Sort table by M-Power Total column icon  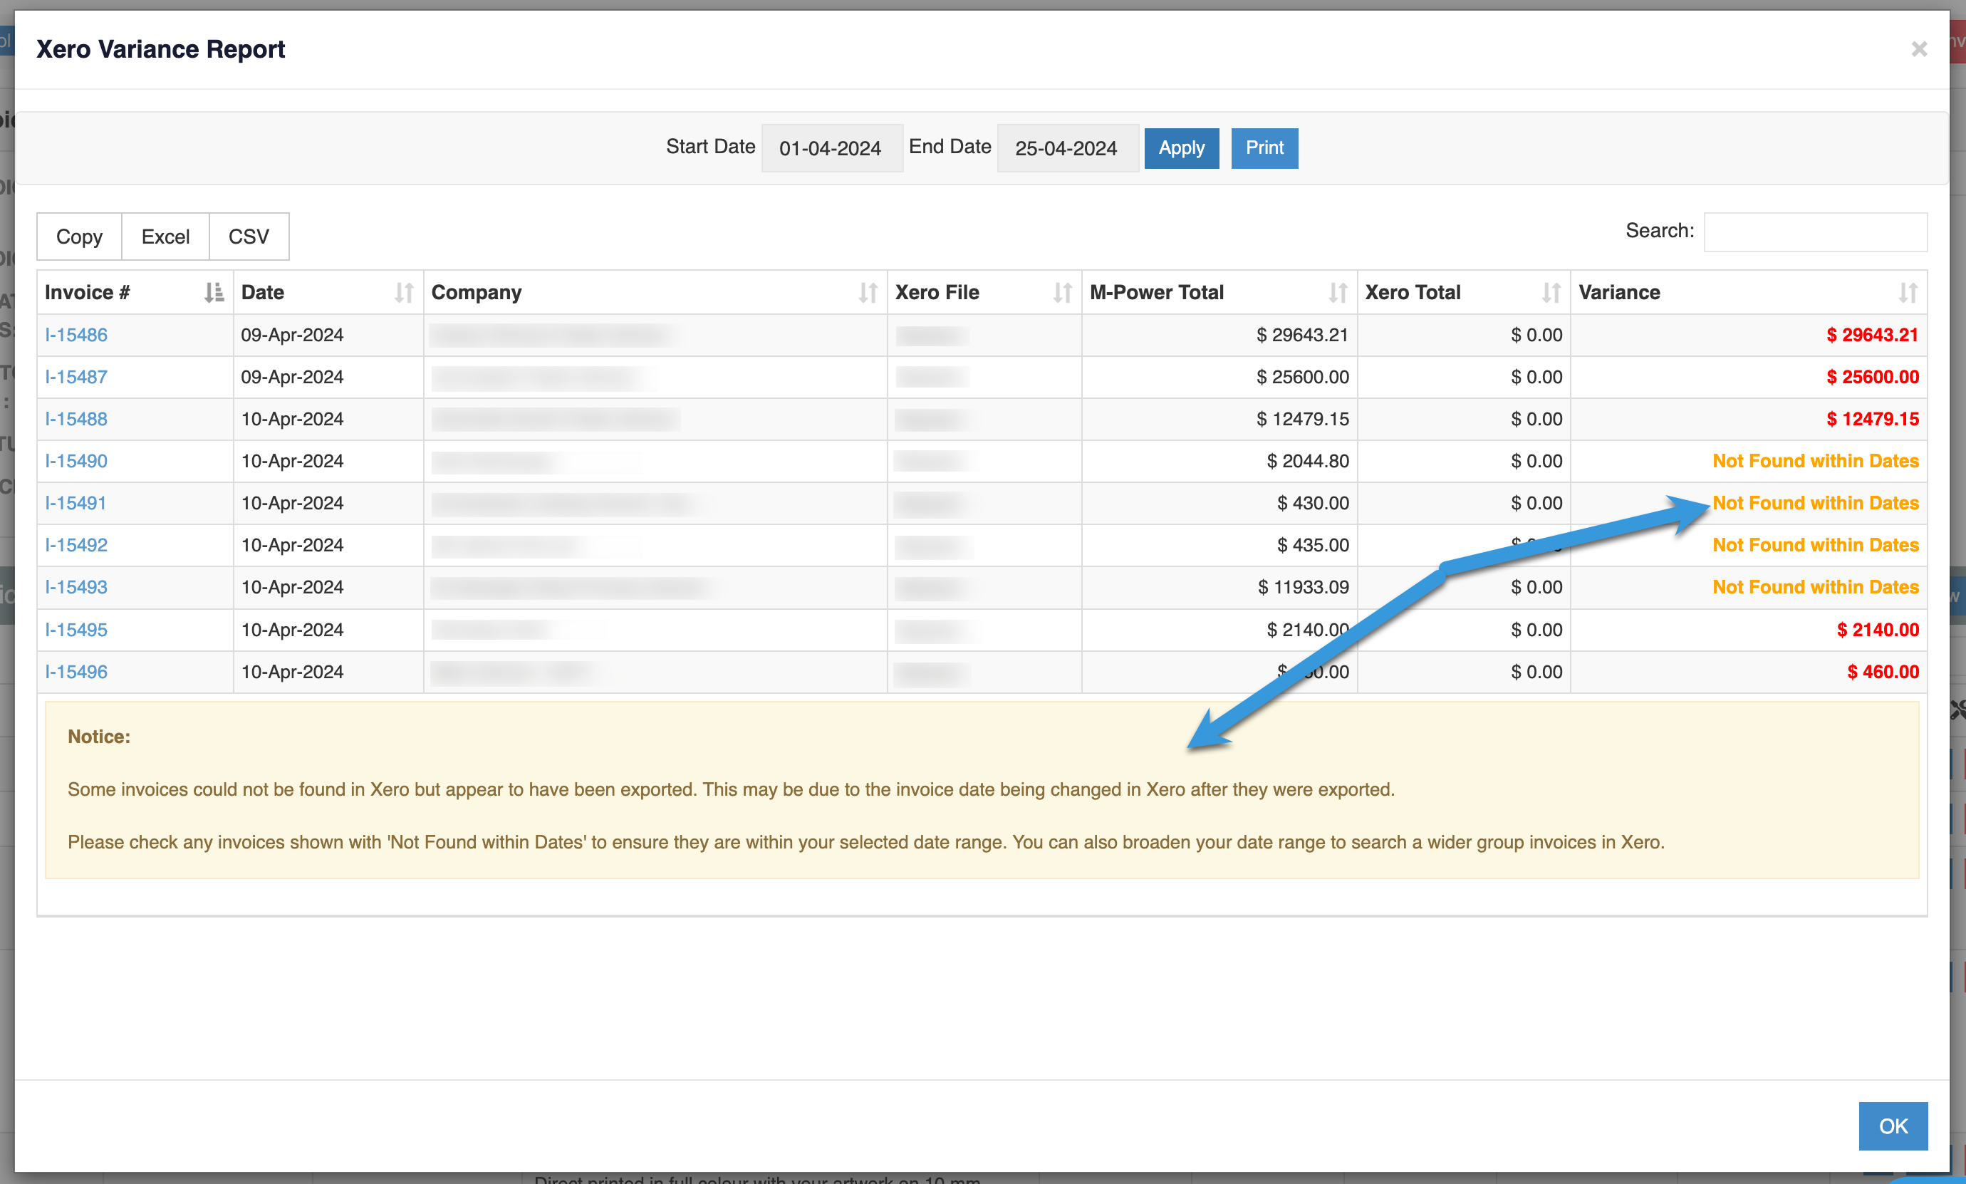point(1338,293)
